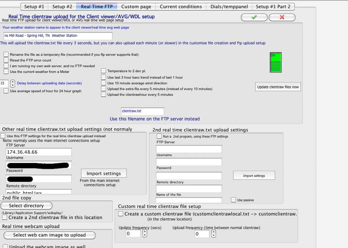
Task: Switch to the Setup #1 tab
Action: click(x=34, y=7)
